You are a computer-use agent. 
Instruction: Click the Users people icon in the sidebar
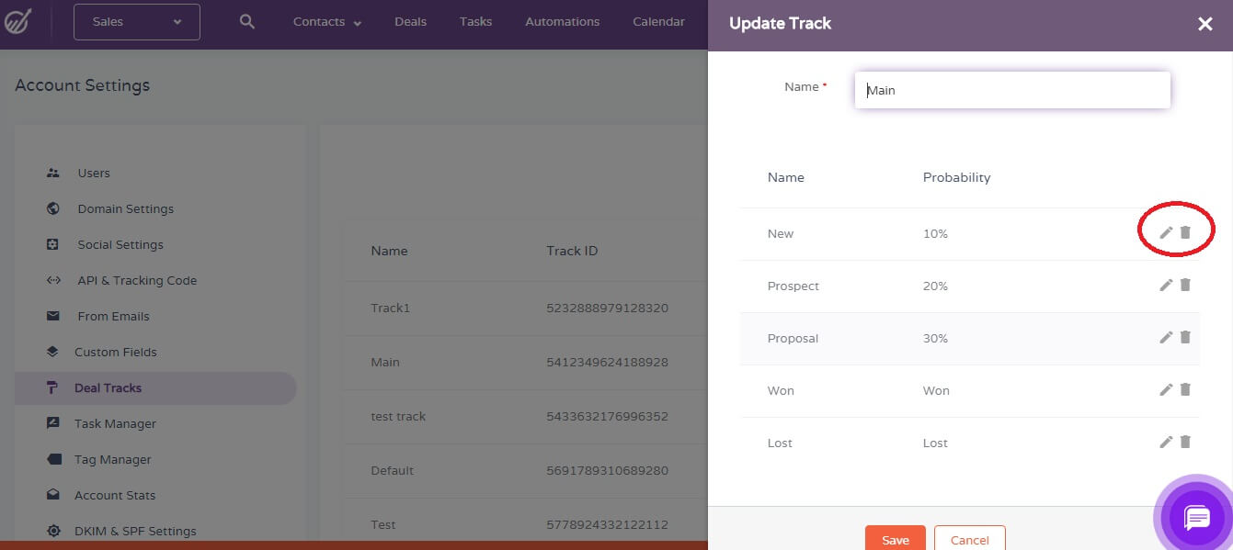53,173
